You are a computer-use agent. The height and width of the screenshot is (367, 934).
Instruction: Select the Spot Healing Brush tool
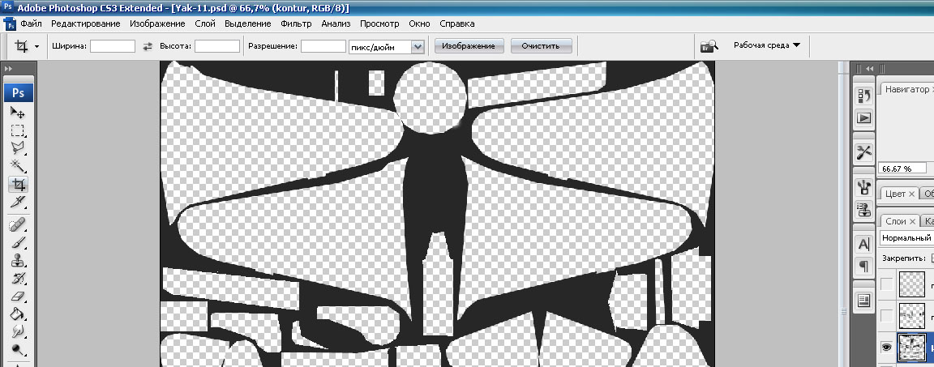click(x=18, y=224)
